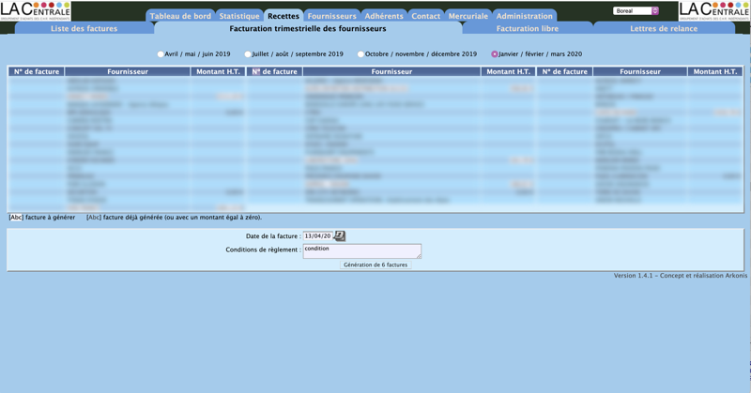751x393 pixels.
Task: Open the Adhérents tab
Action: (x=384, y=16)
